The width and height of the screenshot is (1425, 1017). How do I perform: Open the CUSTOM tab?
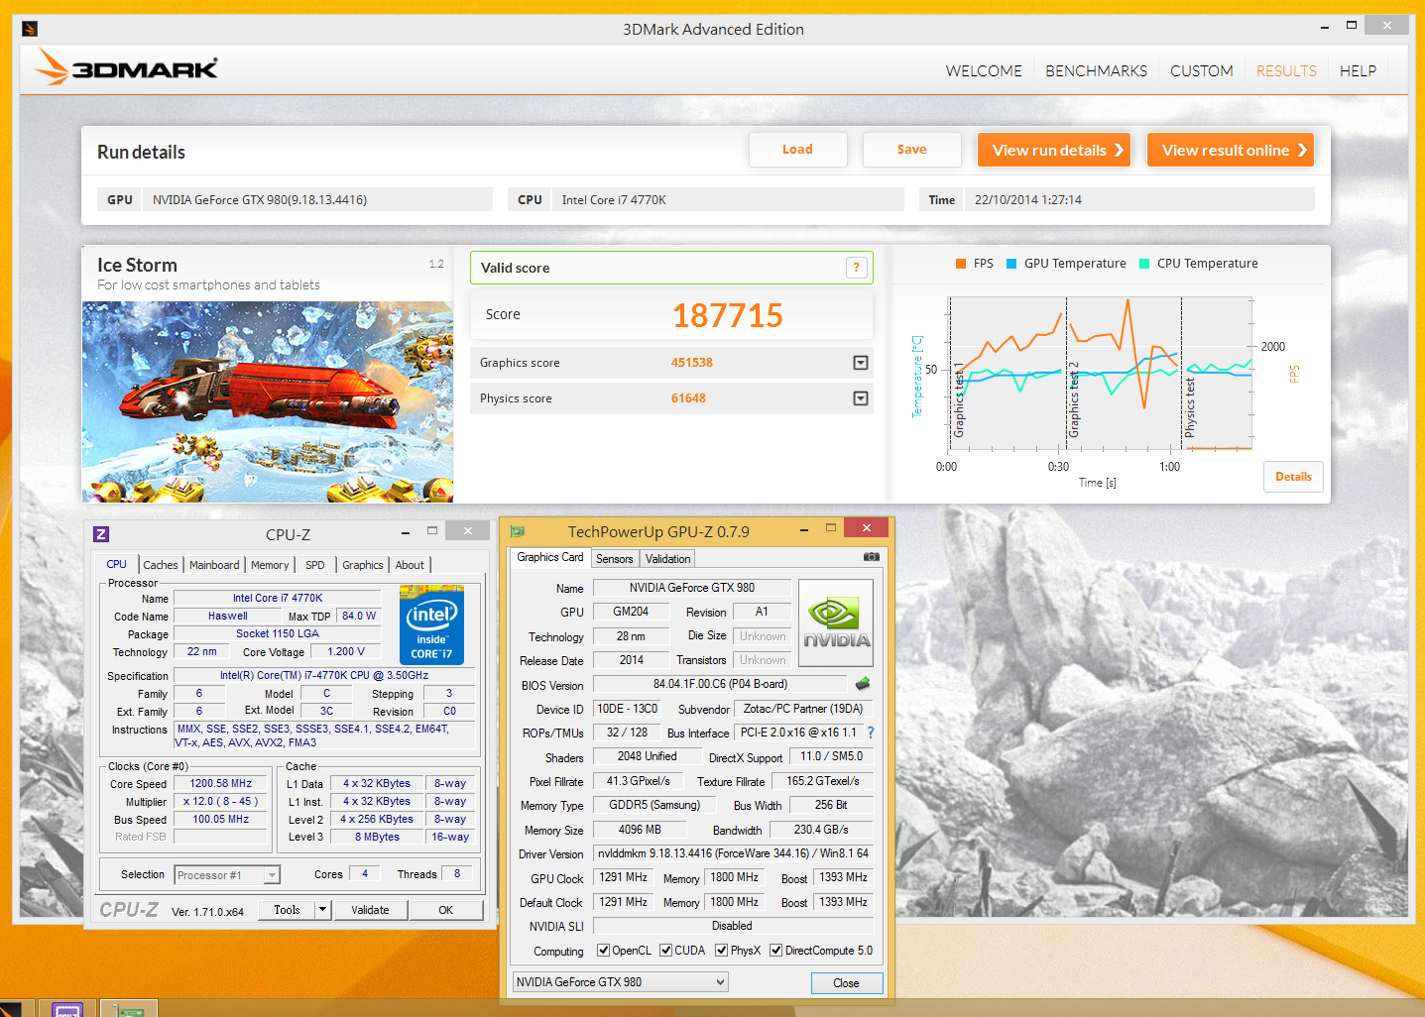pos(1202,71)
